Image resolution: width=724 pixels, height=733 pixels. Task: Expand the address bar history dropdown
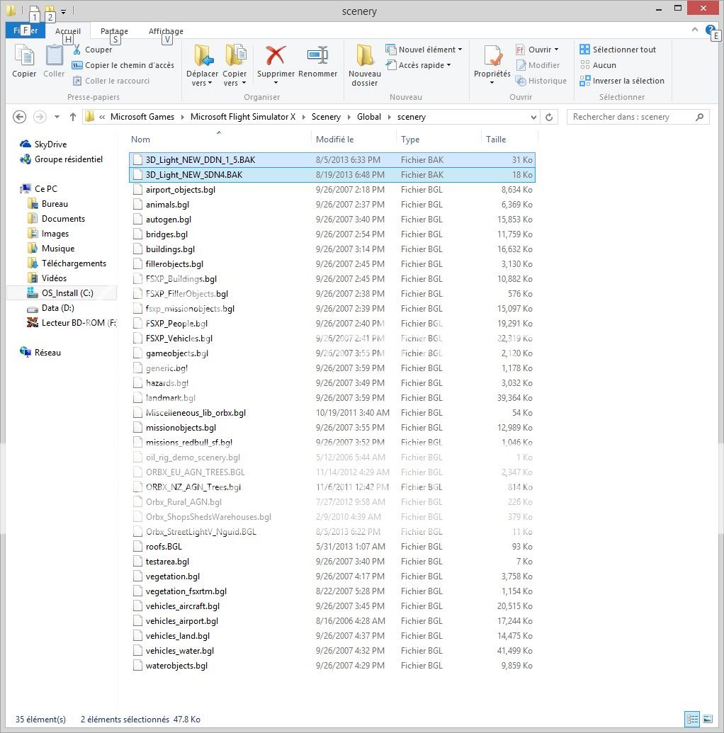pos(533,118)
